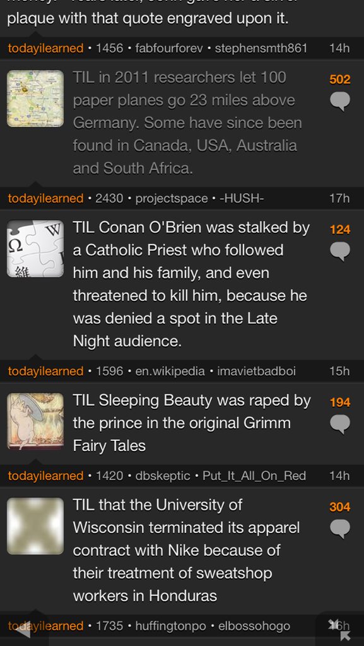Viewport: 364px width, 646px height.
Task: Tap the 124 score on the Conan post
Action: coord(339,230)
